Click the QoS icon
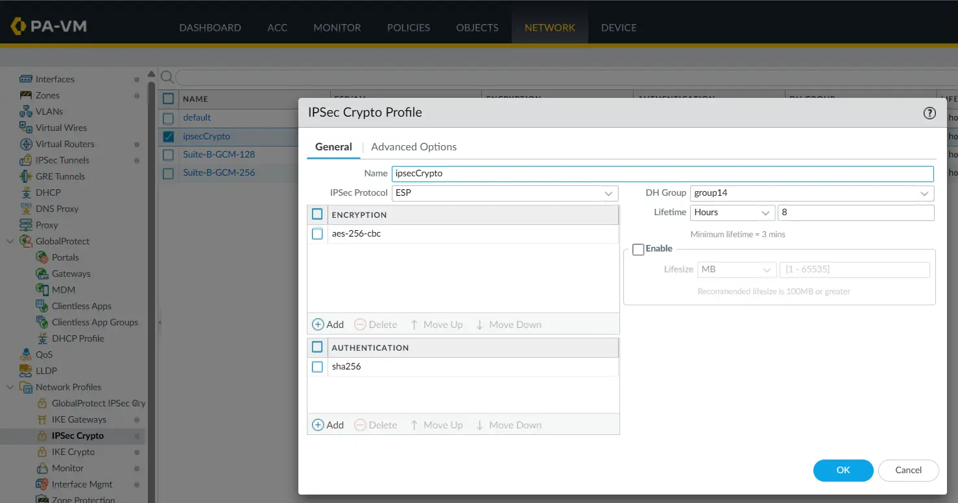This screenshot has width=958, height=503. pos(26,355)
